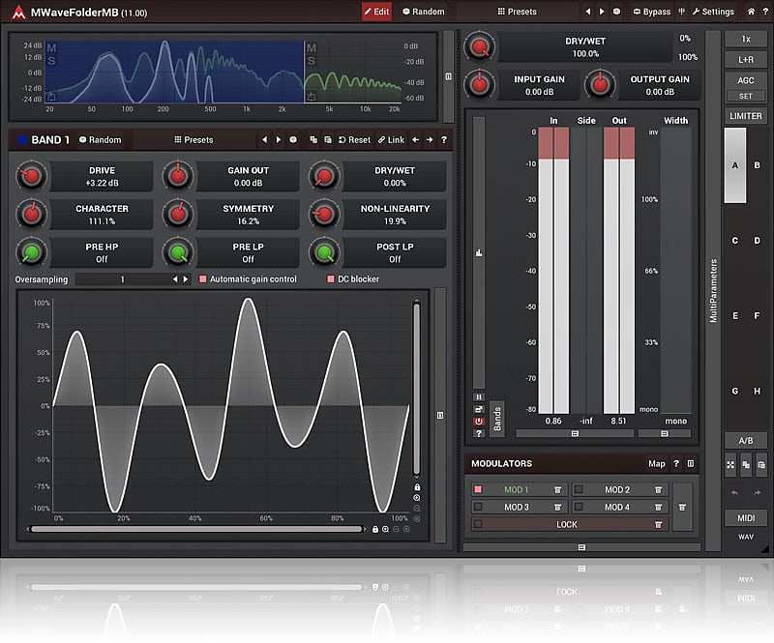Image resolution: width=774 pixels, height=643 pixels.
Task: Open the Settings menu
Action: point(711,12)
